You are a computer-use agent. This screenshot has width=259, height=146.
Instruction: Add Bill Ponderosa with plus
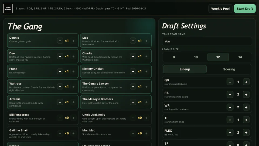click(73, 118)
